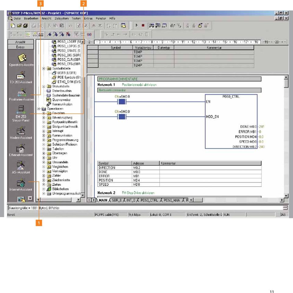Select the Kommunikation tree item under Systemdatenbaustein
Screen dimensions: 293x293
62,104
